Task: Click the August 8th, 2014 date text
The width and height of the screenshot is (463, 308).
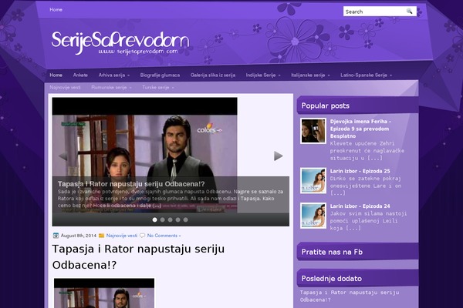Action: tap(79, 236)
